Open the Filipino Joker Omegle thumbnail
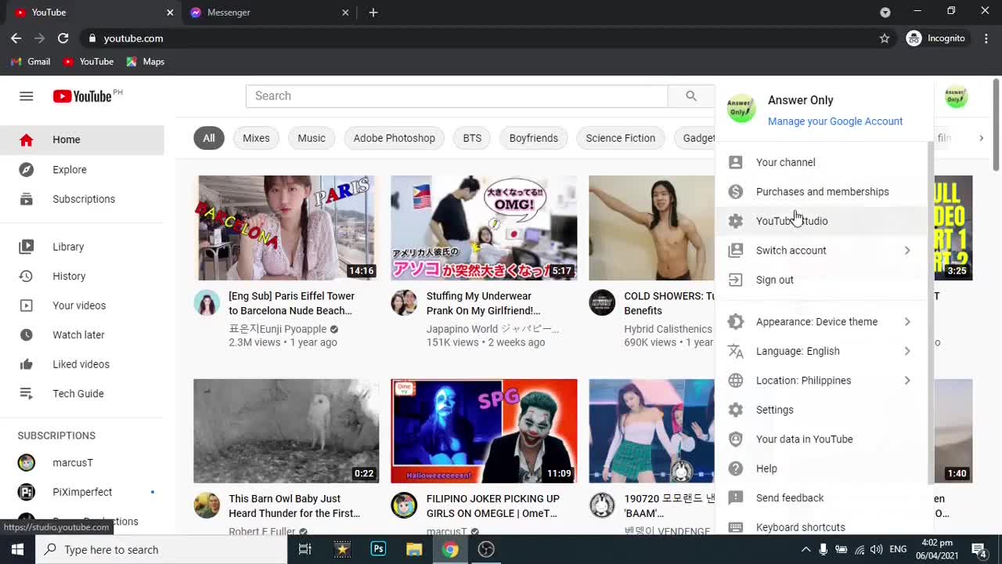This screenshot has width=1002, height=564. pos(484,431)
